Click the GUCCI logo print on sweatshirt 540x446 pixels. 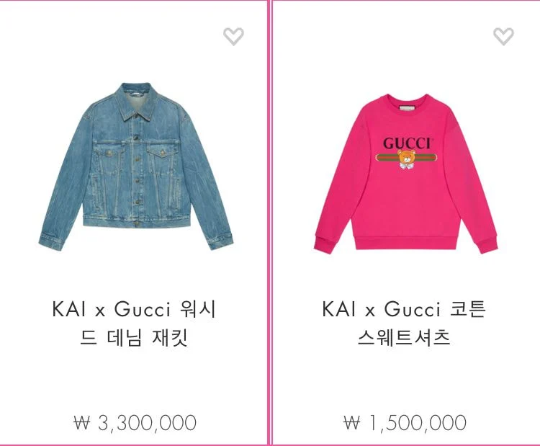(x=406, y=143)
